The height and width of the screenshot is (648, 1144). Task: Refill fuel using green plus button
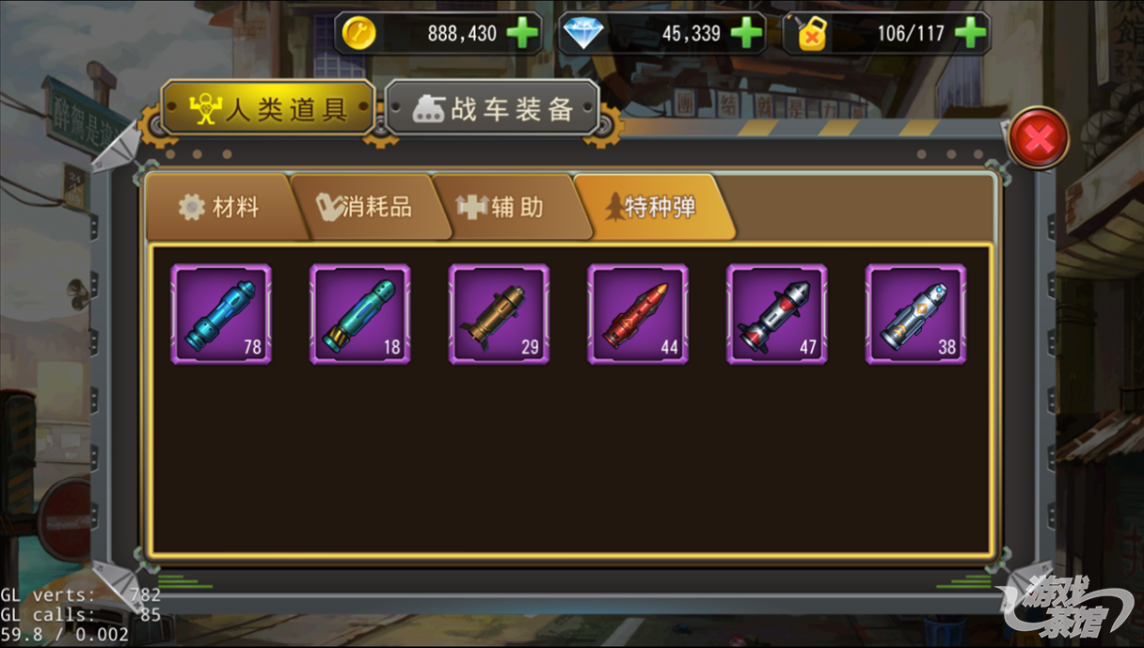(x=970, y=34)
